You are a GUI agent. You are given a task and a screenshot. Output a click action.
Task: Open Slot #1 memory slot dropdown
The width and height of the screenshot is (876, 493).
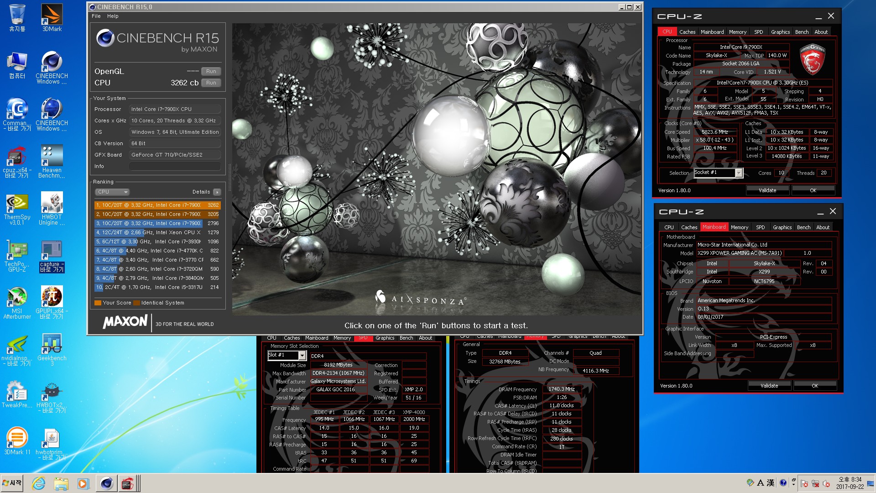click(x=302, y=355)
